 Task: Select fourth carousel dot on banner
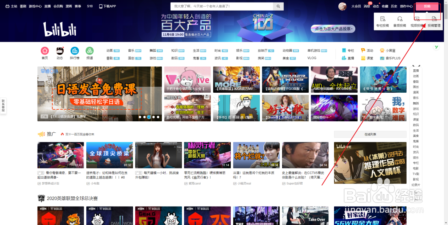154,117
